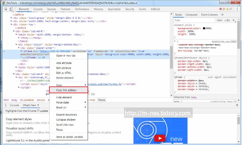Choose Delete element
This screenshot has height=145, width=242.
tap(69, 78)
